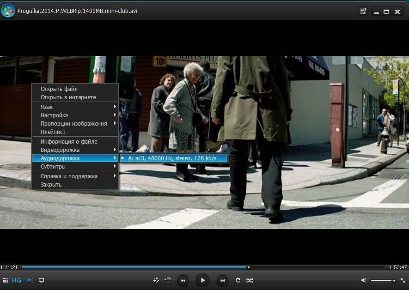
Task: Expand the 'Язык' submenu
Action: coord(75,107)
